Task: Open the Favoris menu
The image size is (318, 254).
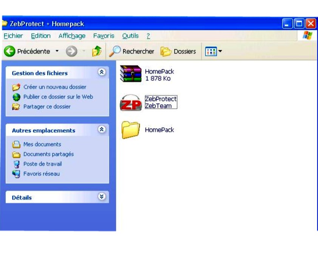Action: coord(103,36)
